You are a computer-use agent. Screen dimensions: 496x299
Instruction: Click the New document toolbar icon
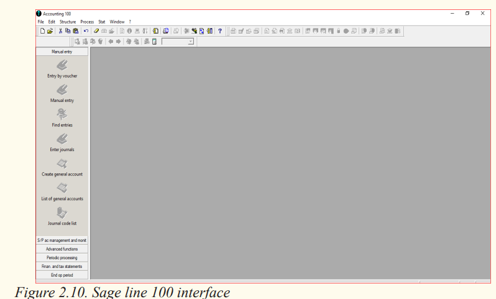pos(42,31)
